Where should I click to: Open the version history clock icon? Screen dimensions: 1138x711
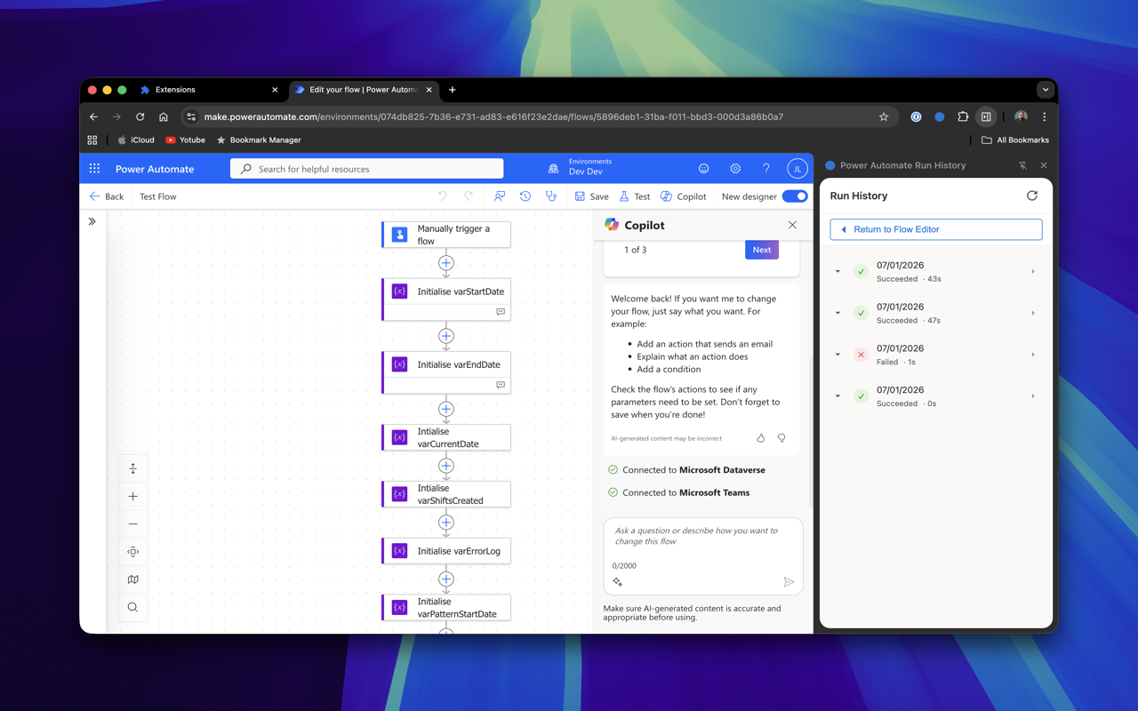[525, 196]
